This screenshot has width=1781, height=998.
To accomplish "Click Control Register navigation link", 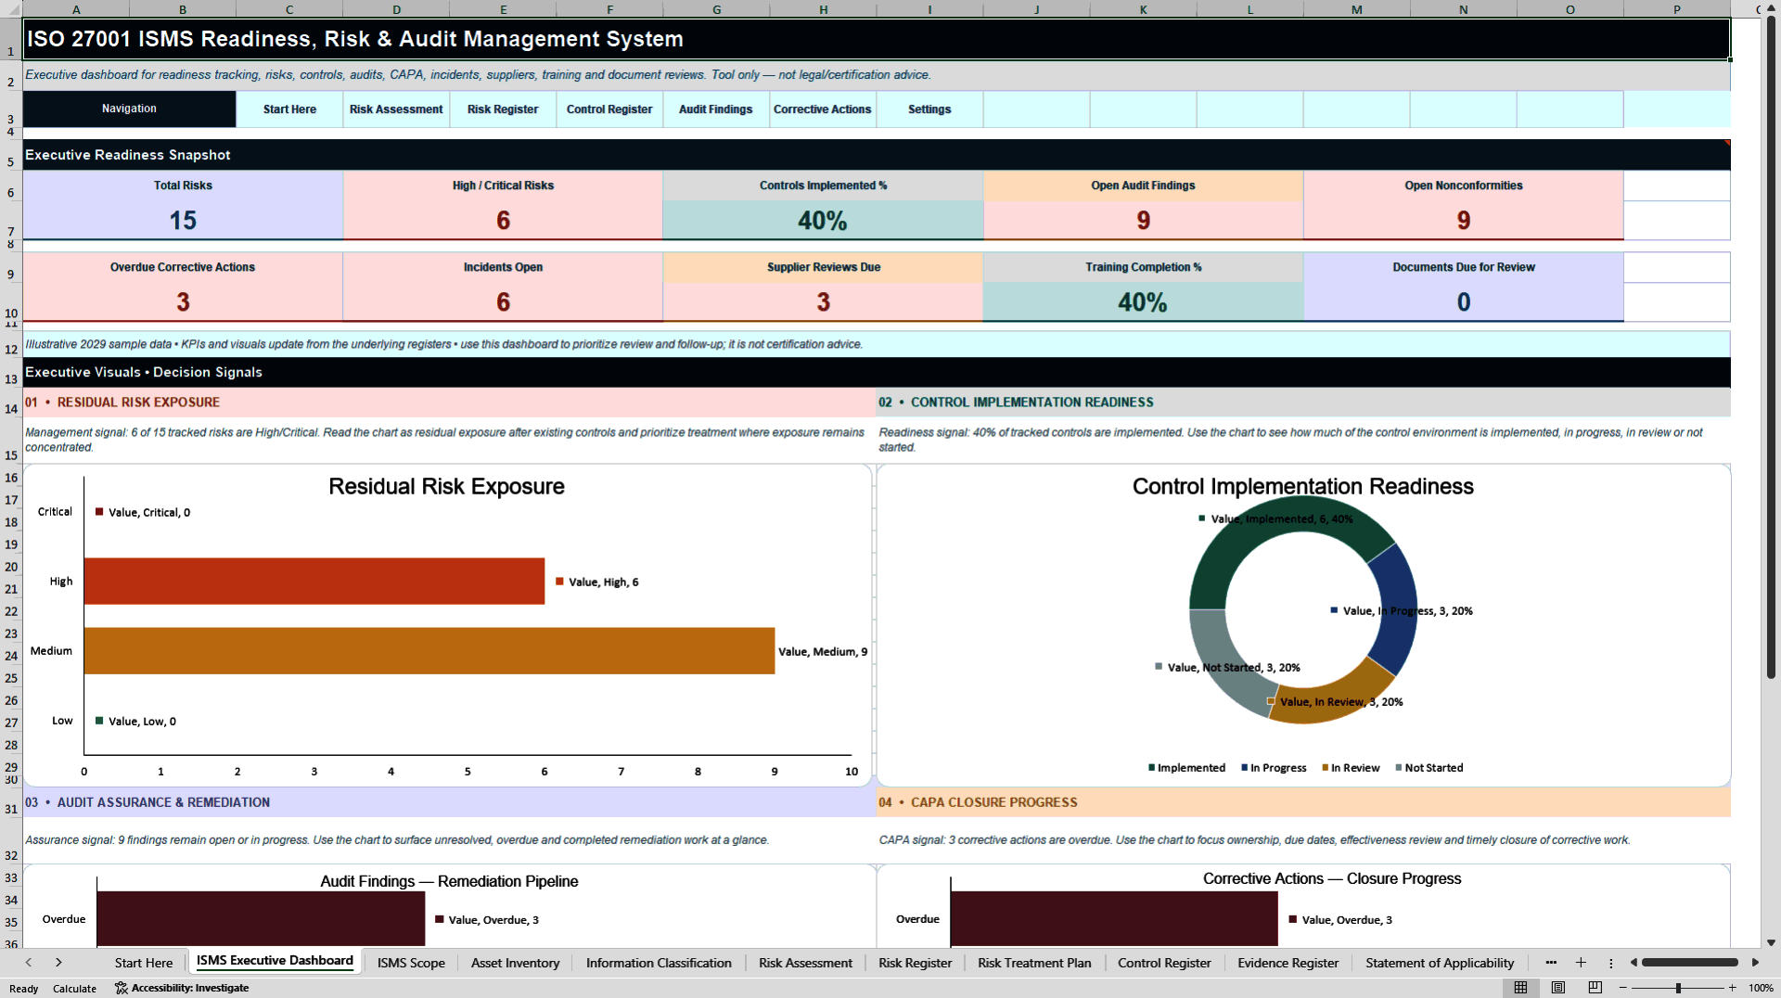I will [609, 109].
